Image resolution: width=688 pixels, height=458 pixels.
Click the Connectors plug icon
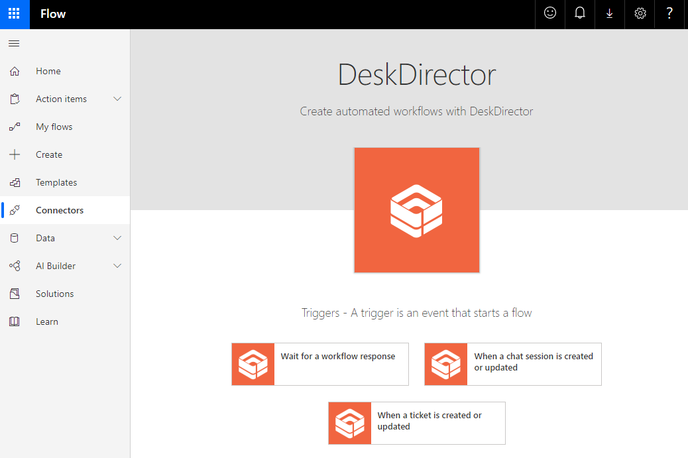tap(15, 210)
